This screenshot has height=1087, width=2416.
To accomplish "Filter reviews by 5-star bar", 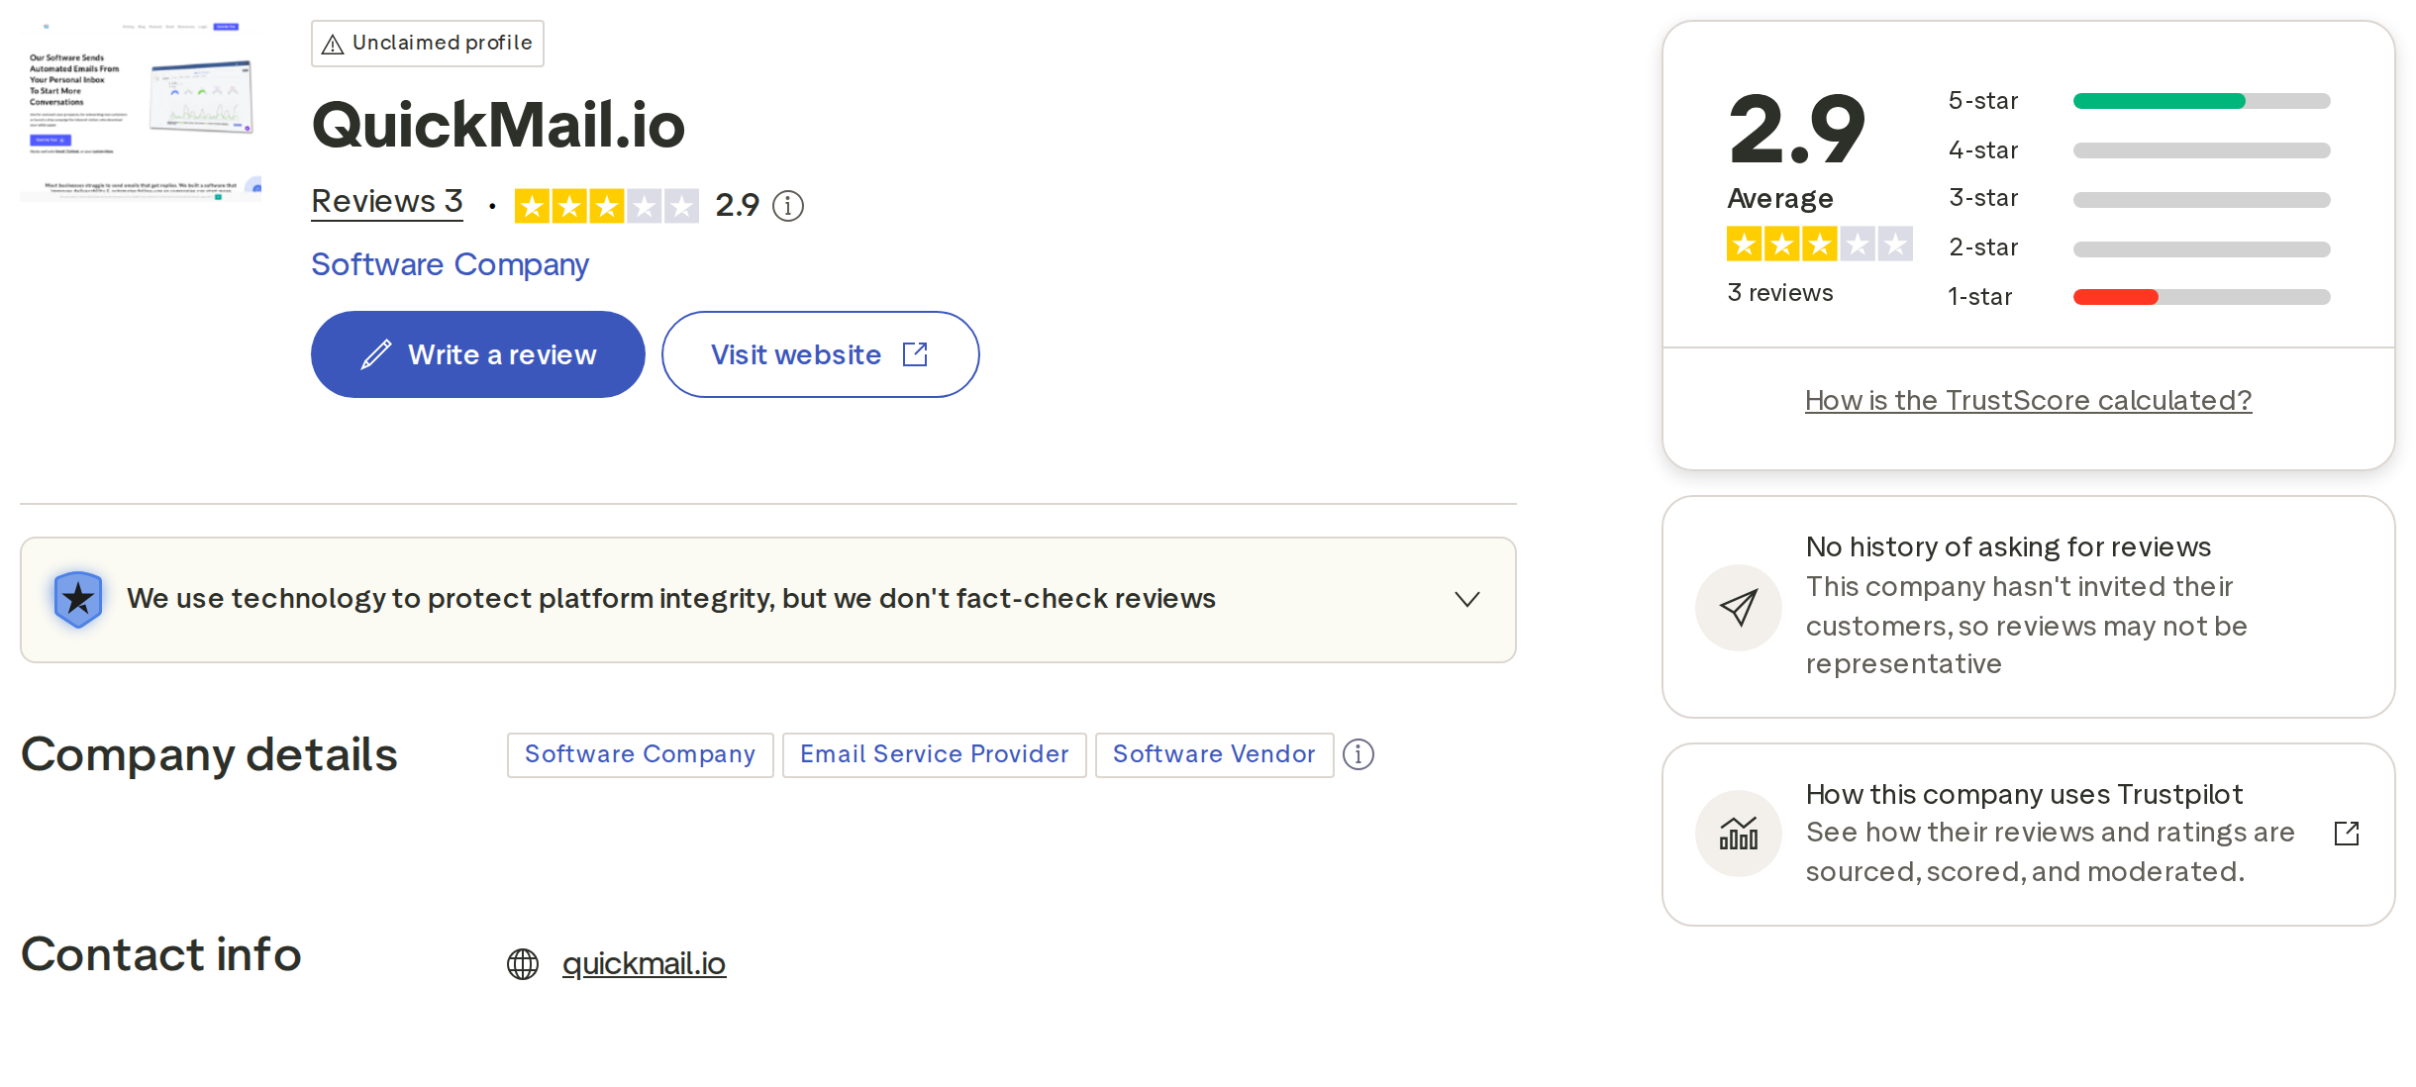I will [x=2139, y=101].
